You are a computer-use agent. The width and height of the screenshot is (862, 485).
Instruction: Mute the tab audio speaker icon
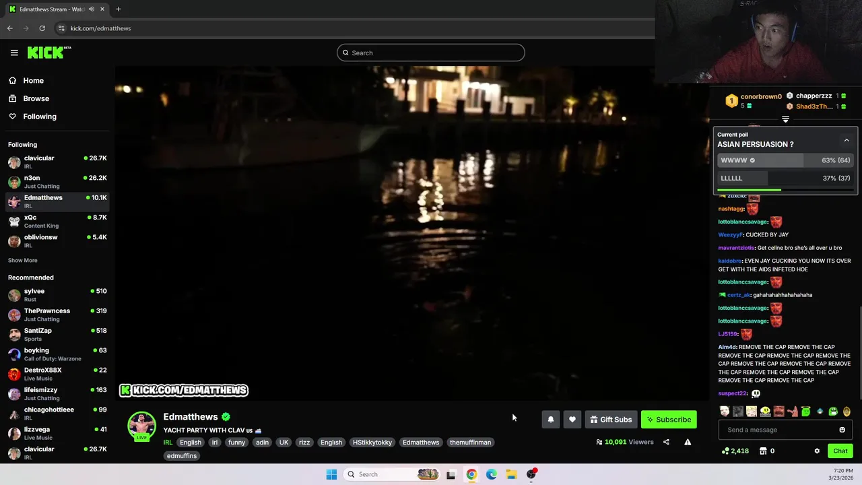[x=91, y=9]
